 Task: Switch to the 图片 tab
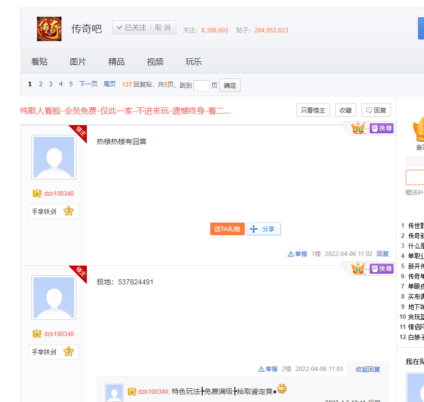coord(78,62)
